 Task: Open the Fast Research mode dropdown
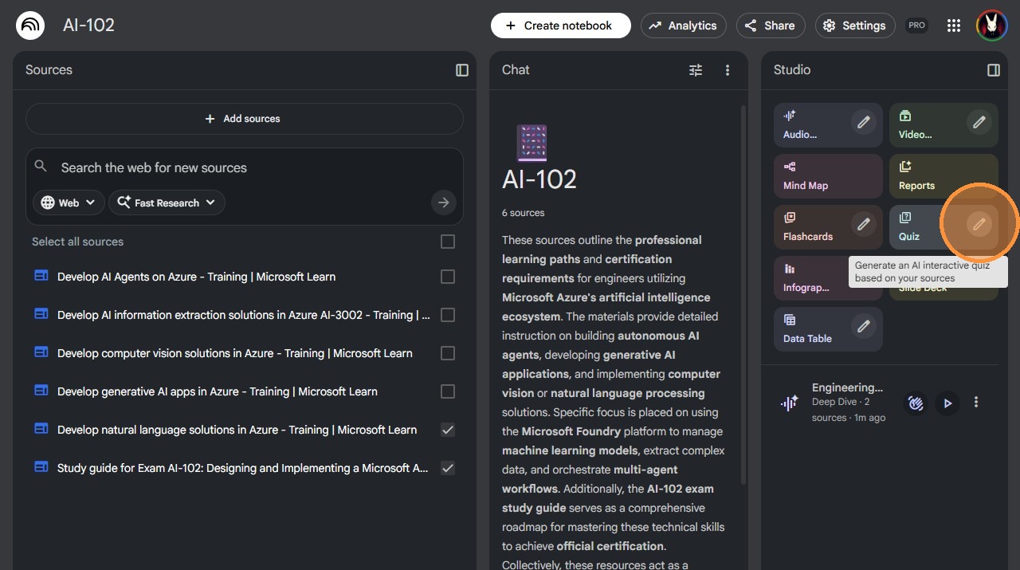tap(167, 202)
